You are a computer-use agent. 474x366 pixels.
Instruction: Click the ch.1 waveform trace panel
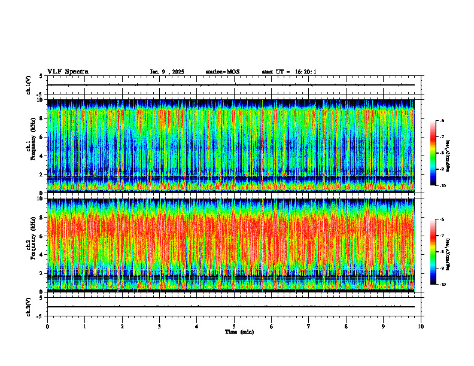point(234,85)
